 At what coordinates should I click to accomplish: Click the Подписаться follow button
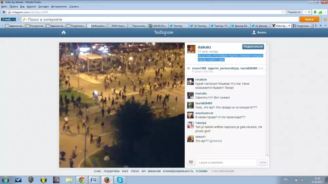[x=253, y=47]
